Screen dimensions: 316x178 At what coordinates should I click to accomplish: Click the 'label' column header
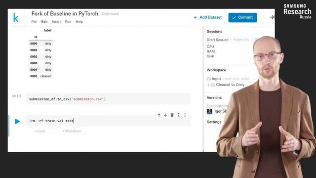(x=48, y=30)
